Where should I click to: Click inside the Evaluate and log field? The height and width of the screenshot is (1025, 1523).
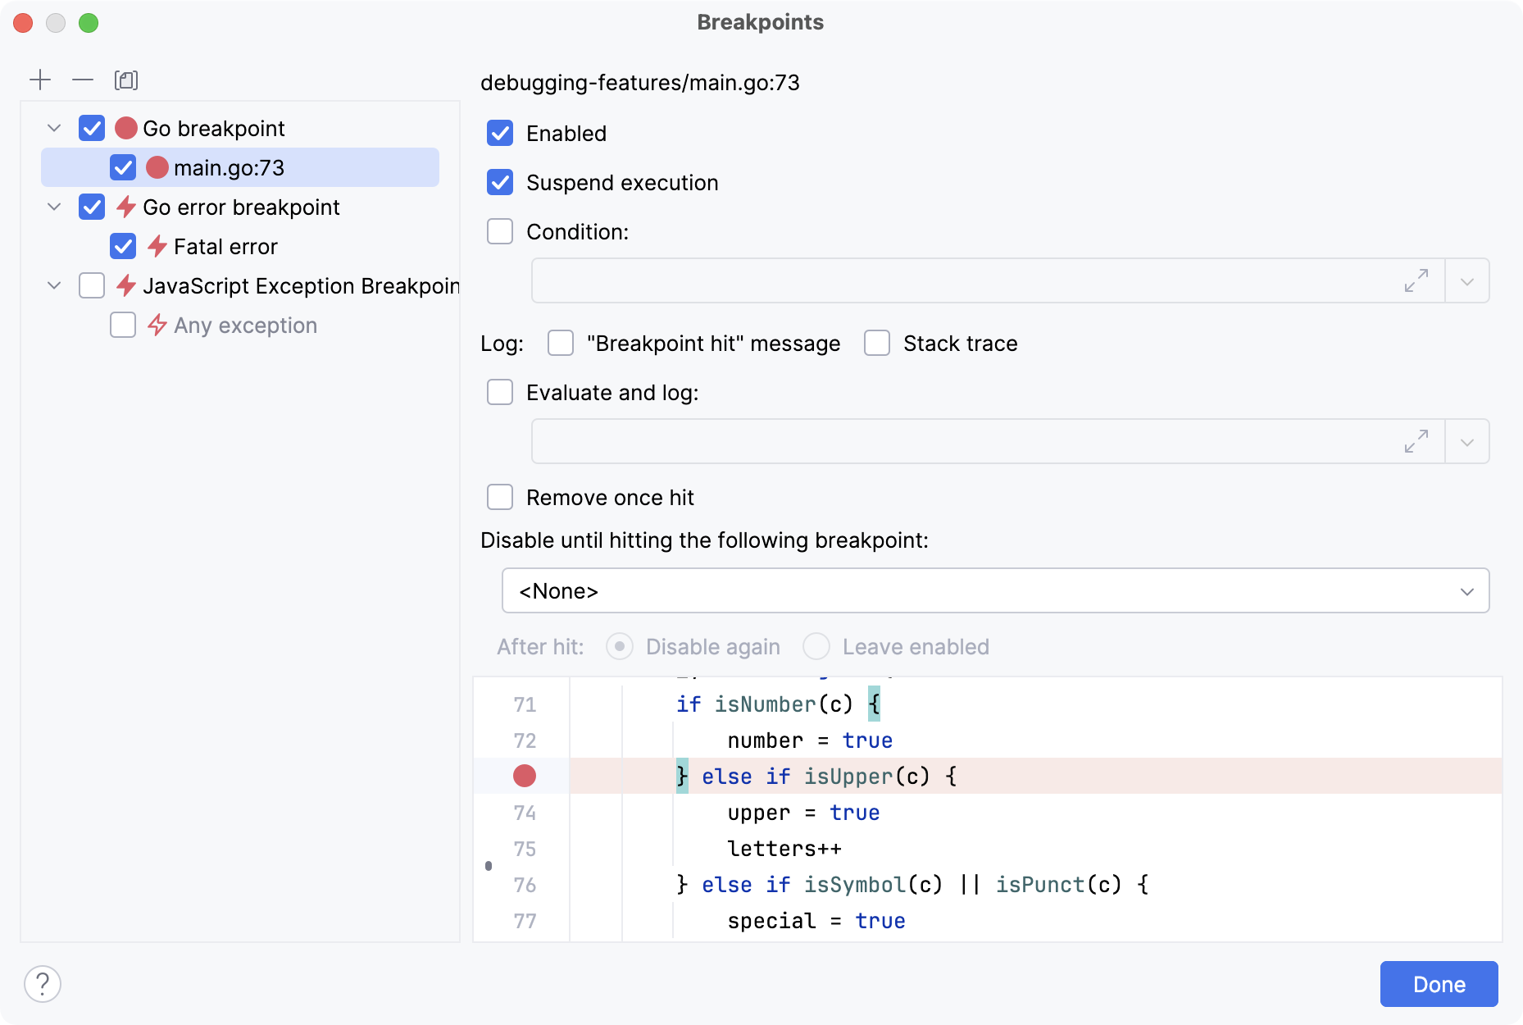(967, 441)
